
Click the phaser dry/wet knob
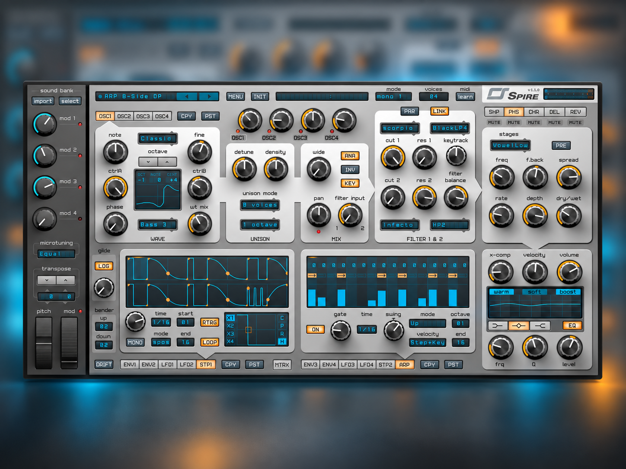(569, 215)
